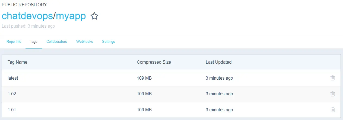
Task: Click the 109 MB size of latest tag
Action: click(144, 78)
